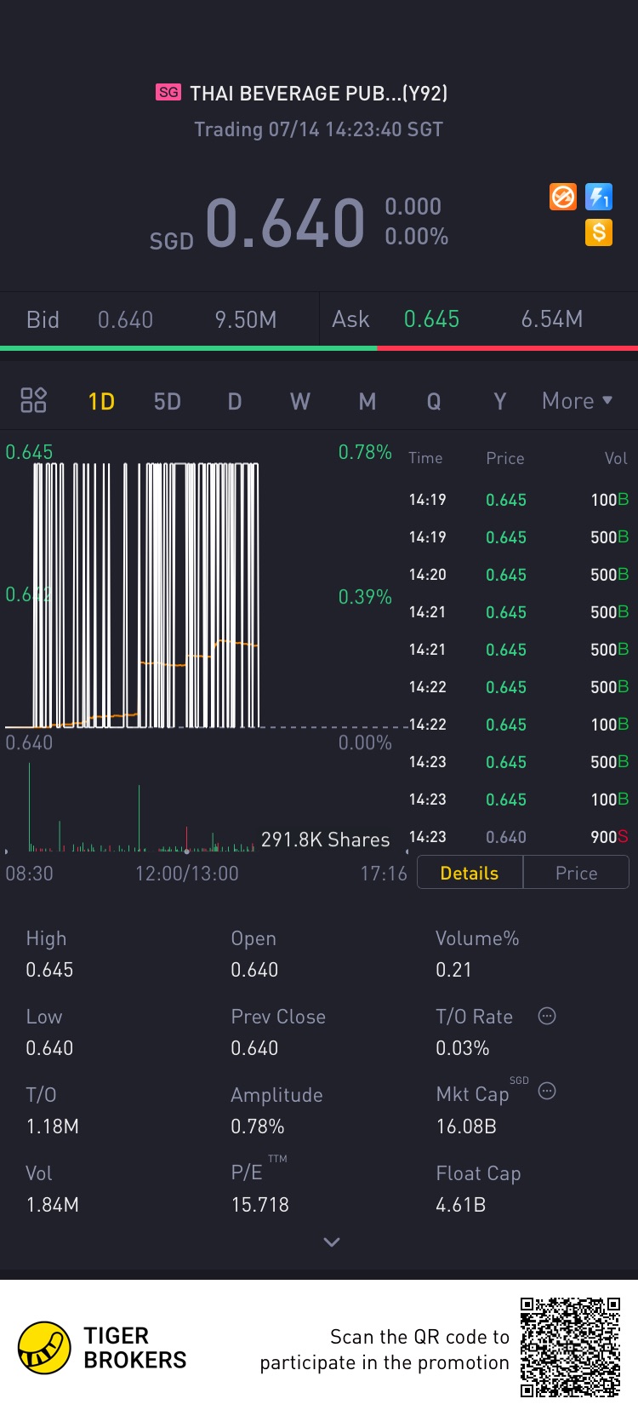Tap the promotion QR code

click(x=570, y=1347)
